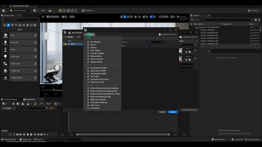Image resolution: width=262 pixels, height=147 pixels.
Task: Open Settings menu in top-right toolbar
Action: coord(253,11)
